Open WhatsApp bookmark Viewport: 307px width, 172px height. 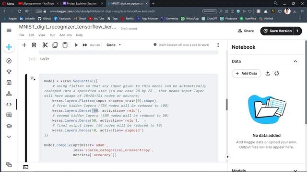pyautogui.click(x=190, y=19)
